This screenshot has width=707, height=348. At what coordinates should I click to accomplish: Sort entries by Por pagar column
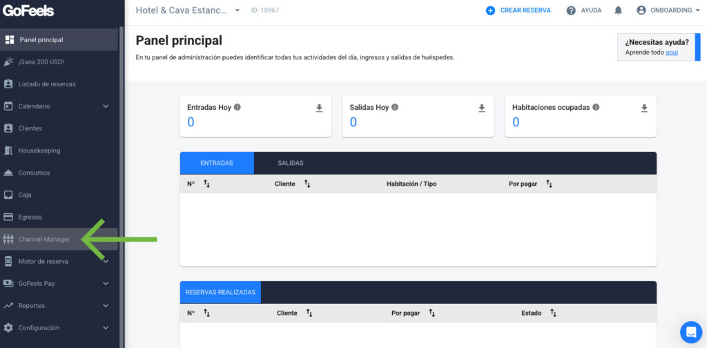[x=549, y=184]
